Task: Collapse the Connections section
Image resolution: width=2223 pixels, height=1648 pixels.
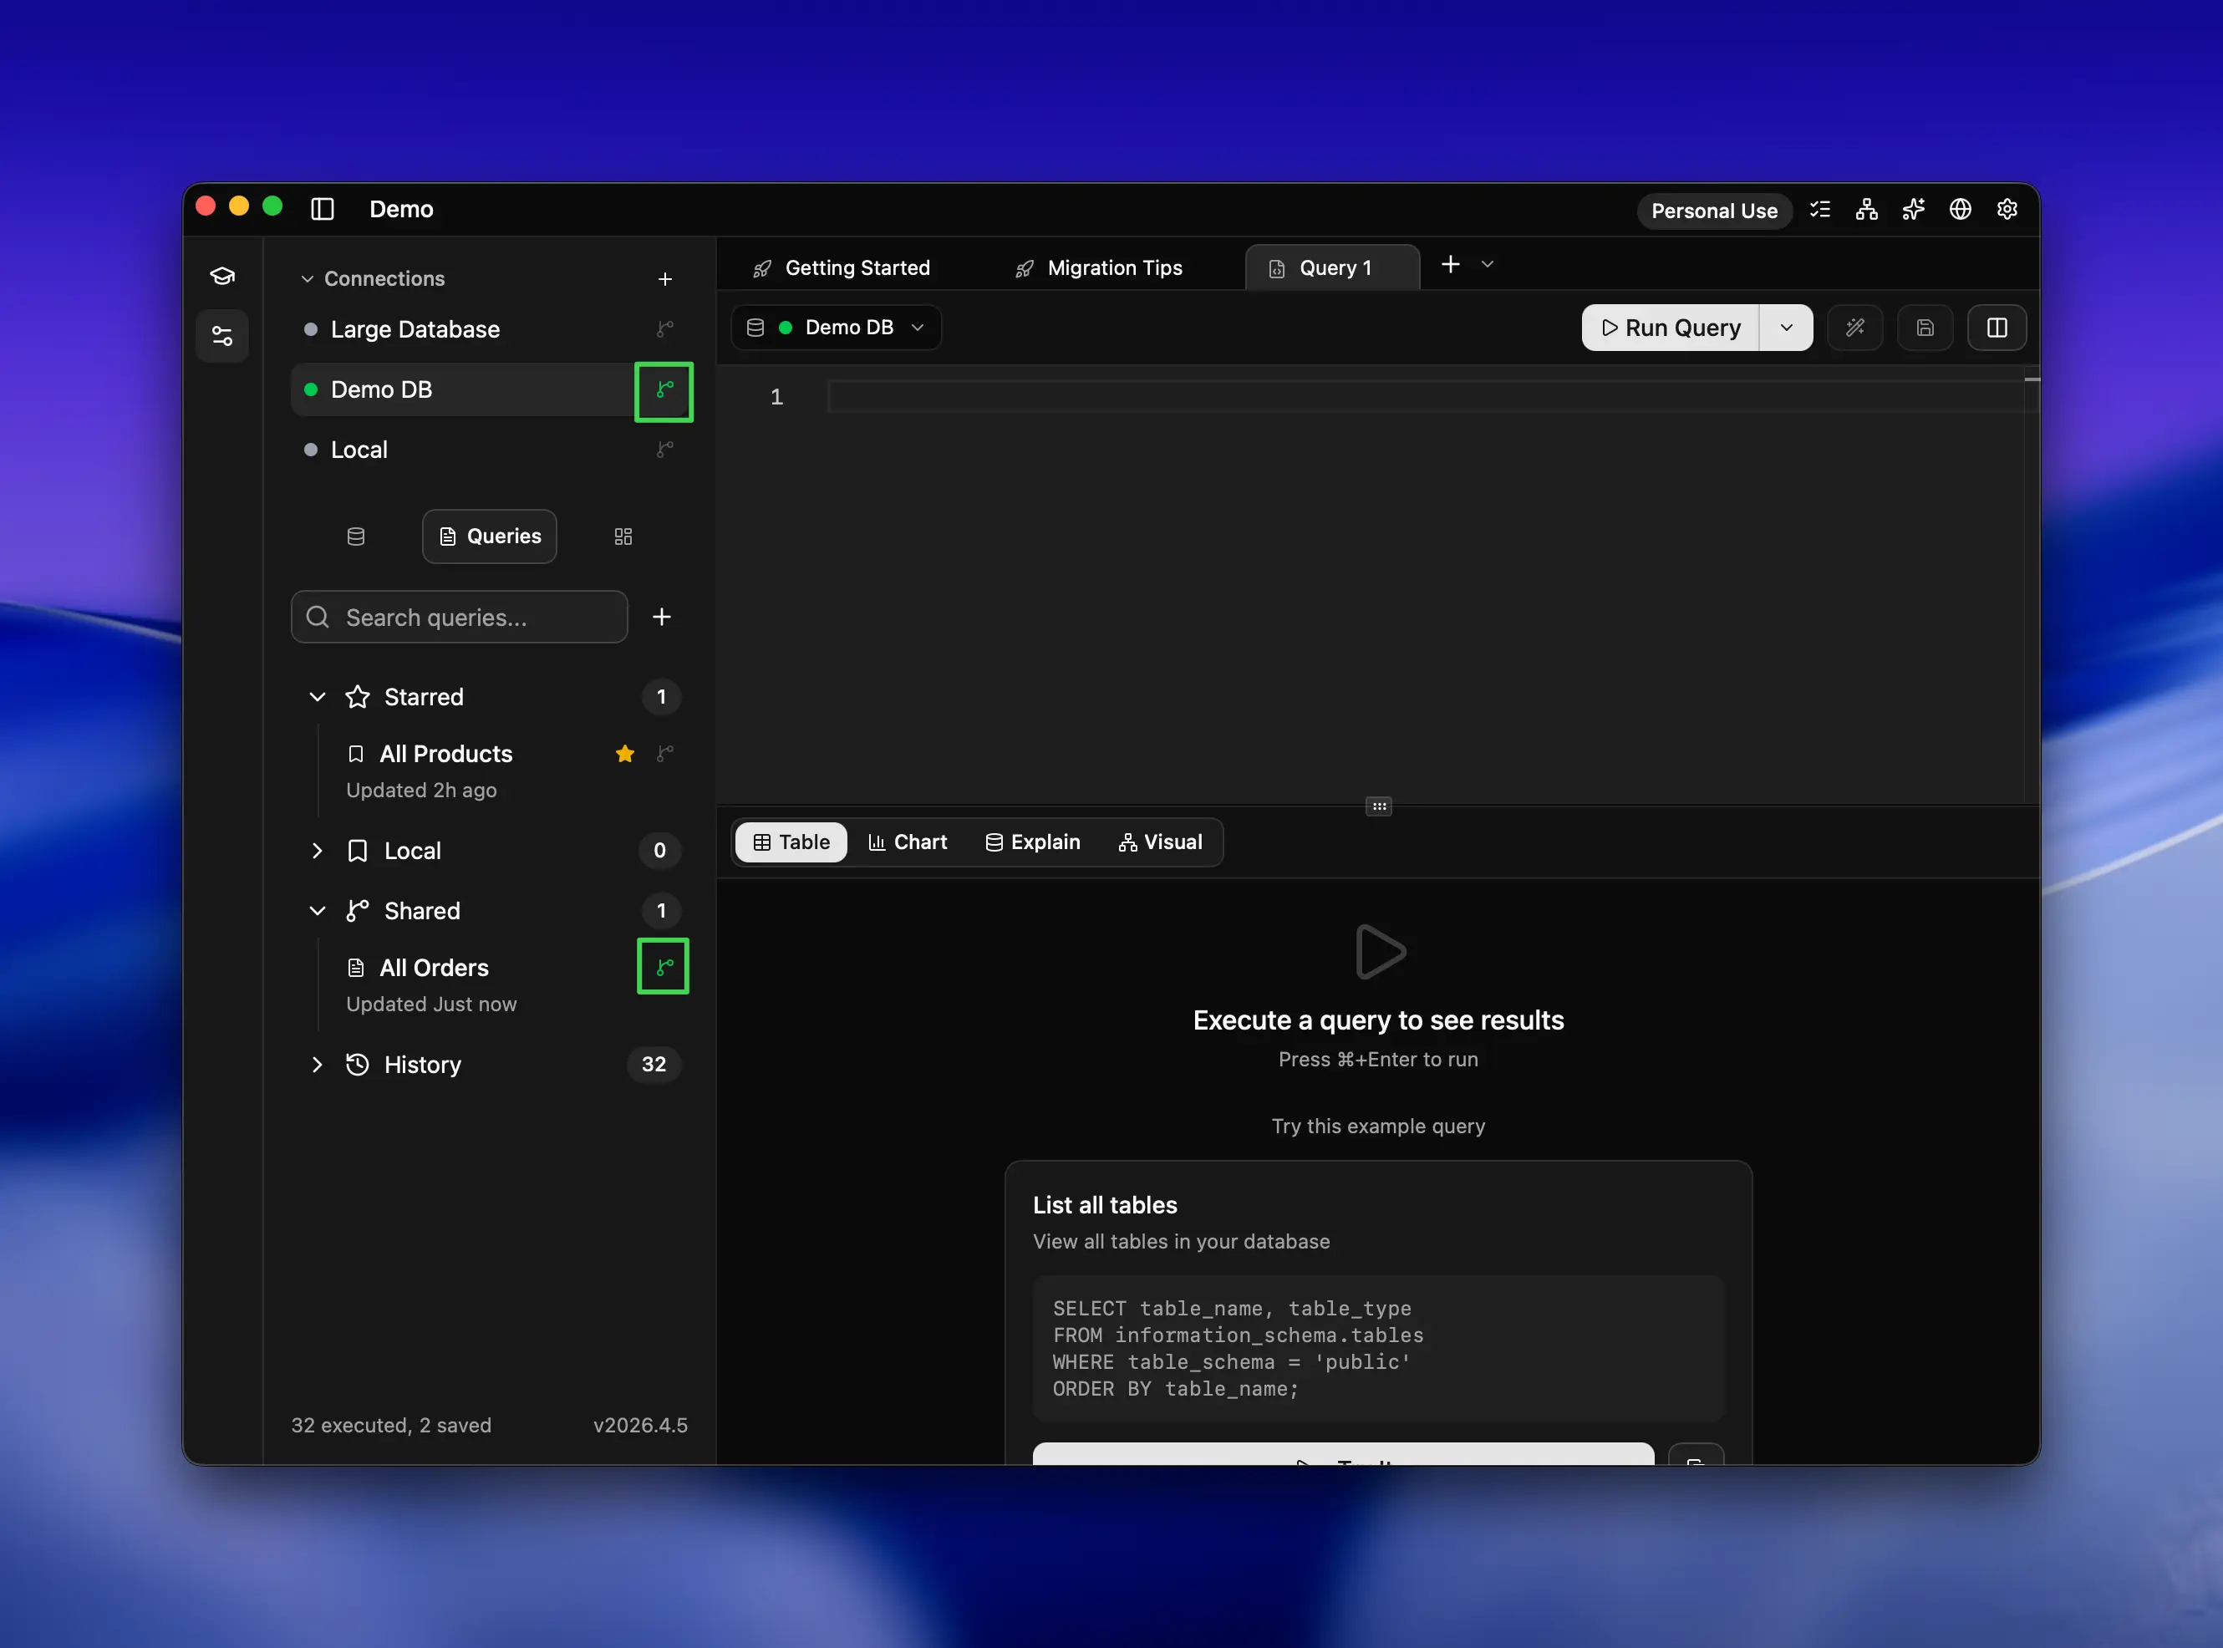Action: pos(308,278)
